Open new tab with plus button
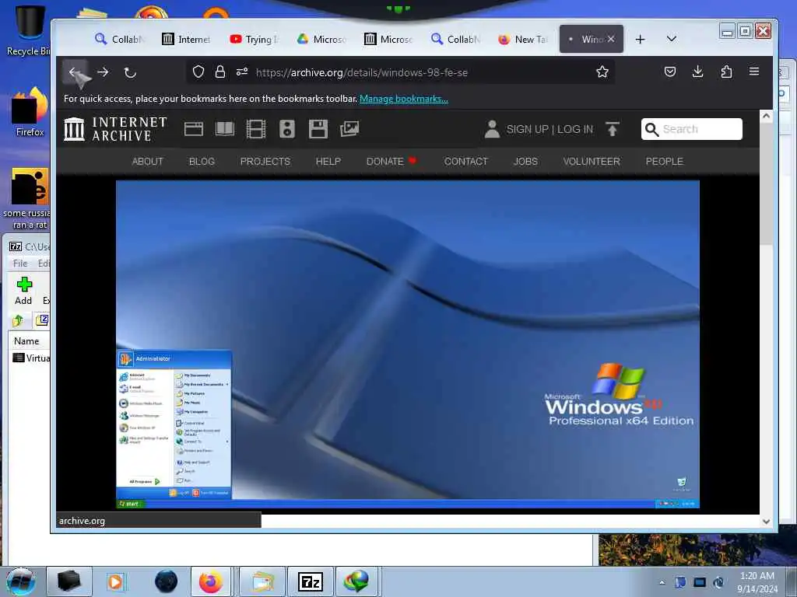Viewport: 797px width, 597px height. click(640, 39)
